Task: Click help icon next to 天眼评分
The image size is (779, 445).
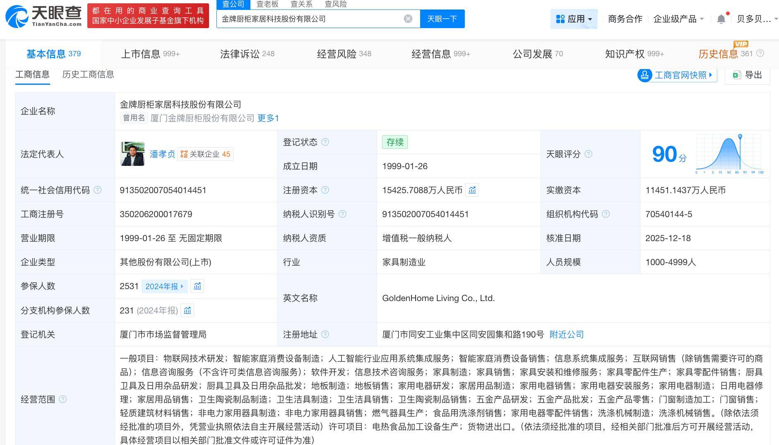Action: coord(588,154)
